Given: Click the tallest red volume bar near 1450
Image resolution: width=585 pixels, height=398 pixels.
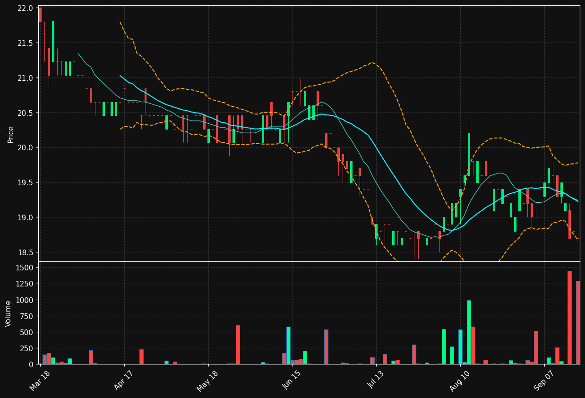Looking at the screenshot, I should click(569, 318).
